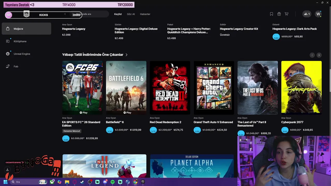Open Cyberpunk 2077 cover thumbnail
This screenshot has height=186, width=331.
click(302, 88)
